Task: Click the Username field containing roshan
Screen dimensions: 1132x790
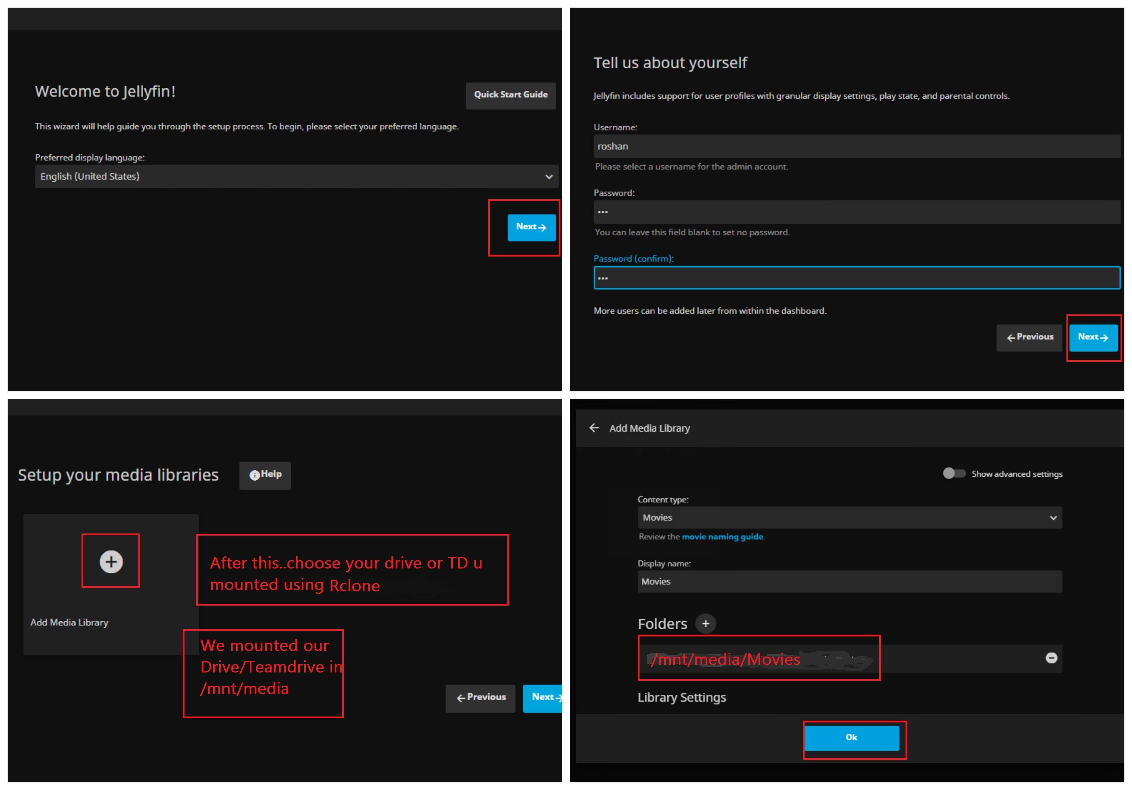Action: tap(856, 146)
